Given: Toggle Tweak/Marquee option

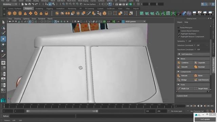Looking at the screenshot, I should pos(178,28).
